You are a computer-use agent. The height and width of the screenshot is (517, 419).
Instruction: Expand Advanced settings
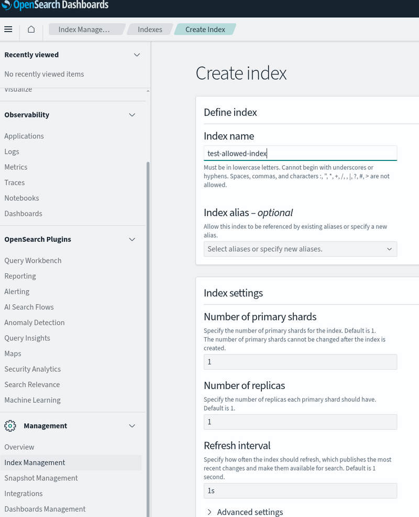click(245, 512)
